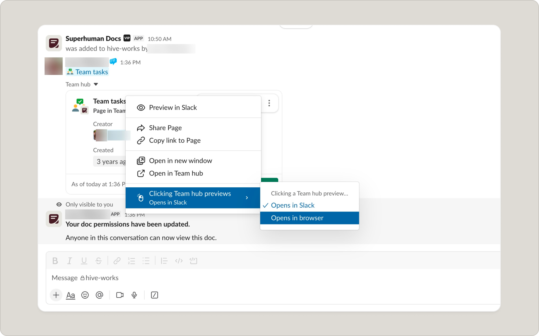Select the Opens in Slack option
The image size is (539, 336).
coord(309,205)
